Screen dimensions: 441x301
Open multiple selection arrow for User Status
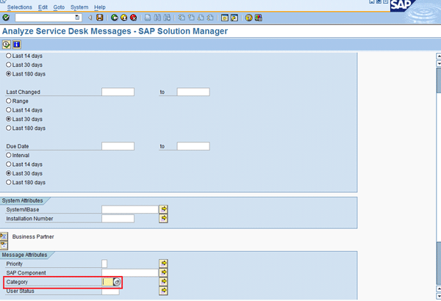163,290
